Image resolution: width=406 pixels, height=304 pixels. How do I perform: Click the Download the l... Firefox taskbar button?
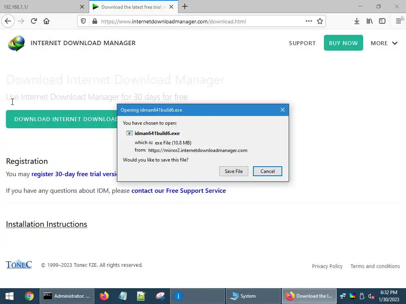click(309, 296)
